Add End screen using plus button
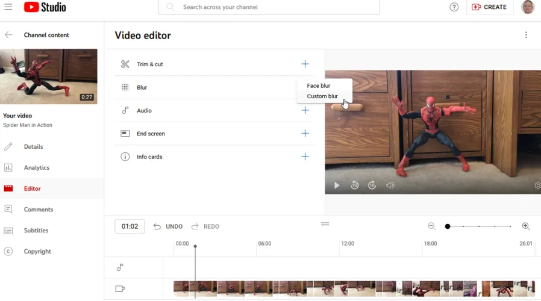This screenshot has width=541, height=301. (x=305, y=134)
